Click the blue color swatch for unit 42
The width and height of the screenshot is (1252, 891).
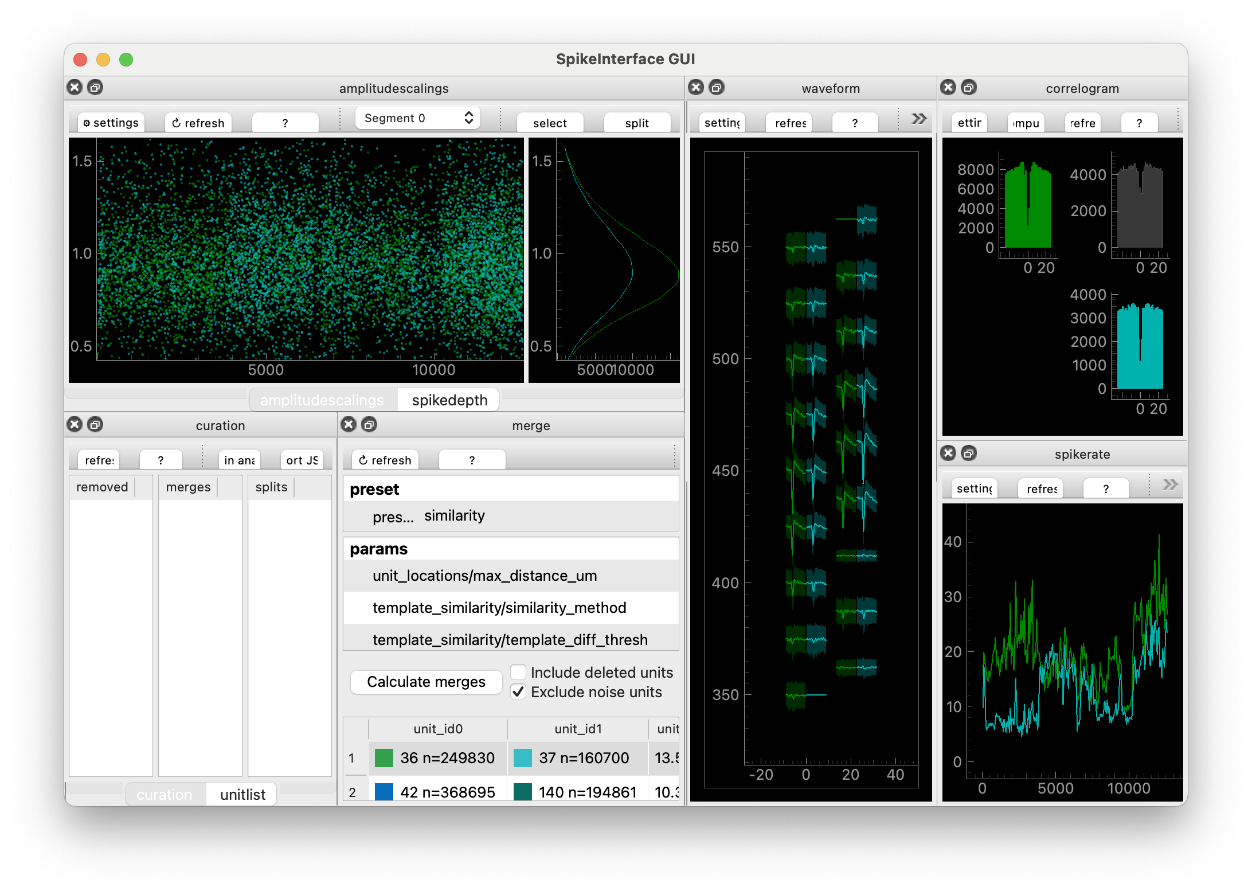point(384,792)
